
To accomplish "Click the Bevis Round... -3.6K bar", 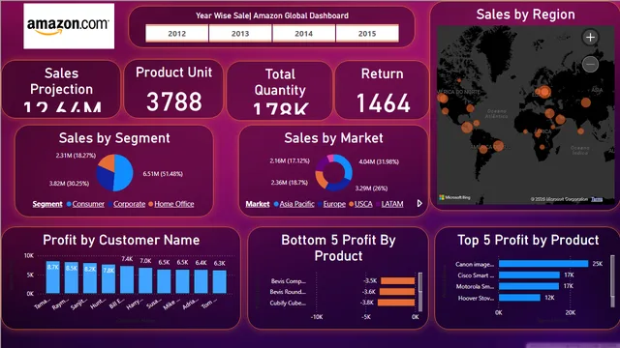I will click(397, 292).
